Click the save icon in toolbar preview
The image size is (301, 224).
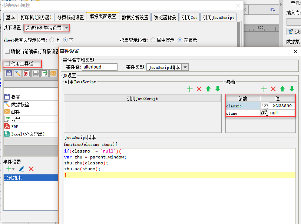point(9,73)
